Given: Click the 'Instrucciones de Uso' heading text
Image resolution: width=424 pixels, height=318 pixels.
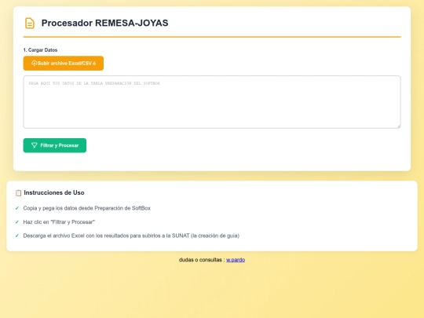Looking at the screenshot, I should tap(54, 192).
